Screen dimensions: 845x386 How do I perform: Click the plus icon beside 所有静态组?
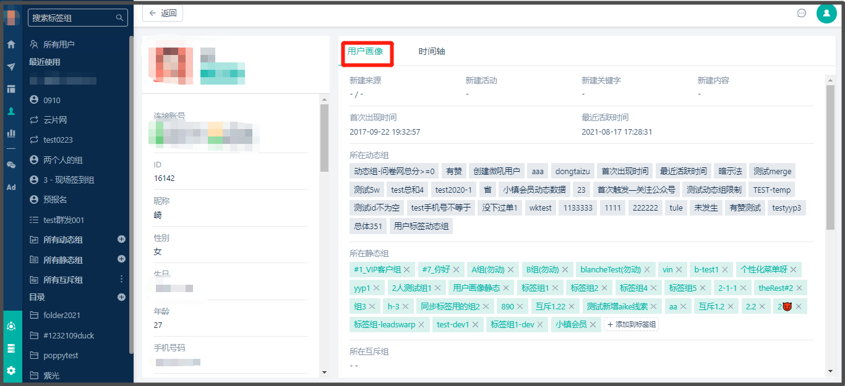point(121,259)
